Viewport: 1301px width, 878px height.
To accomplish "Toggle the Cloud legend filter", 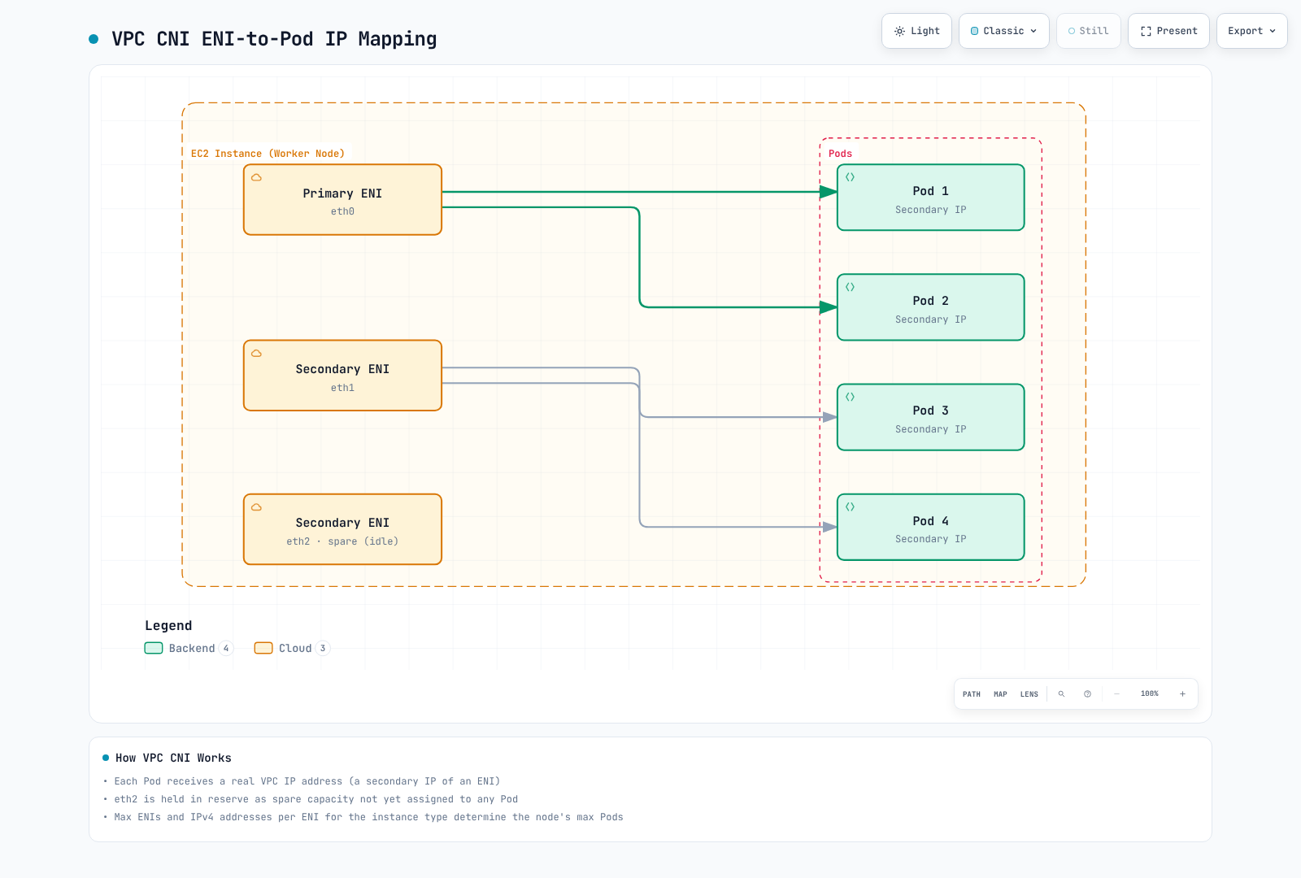I will (292, 648).
